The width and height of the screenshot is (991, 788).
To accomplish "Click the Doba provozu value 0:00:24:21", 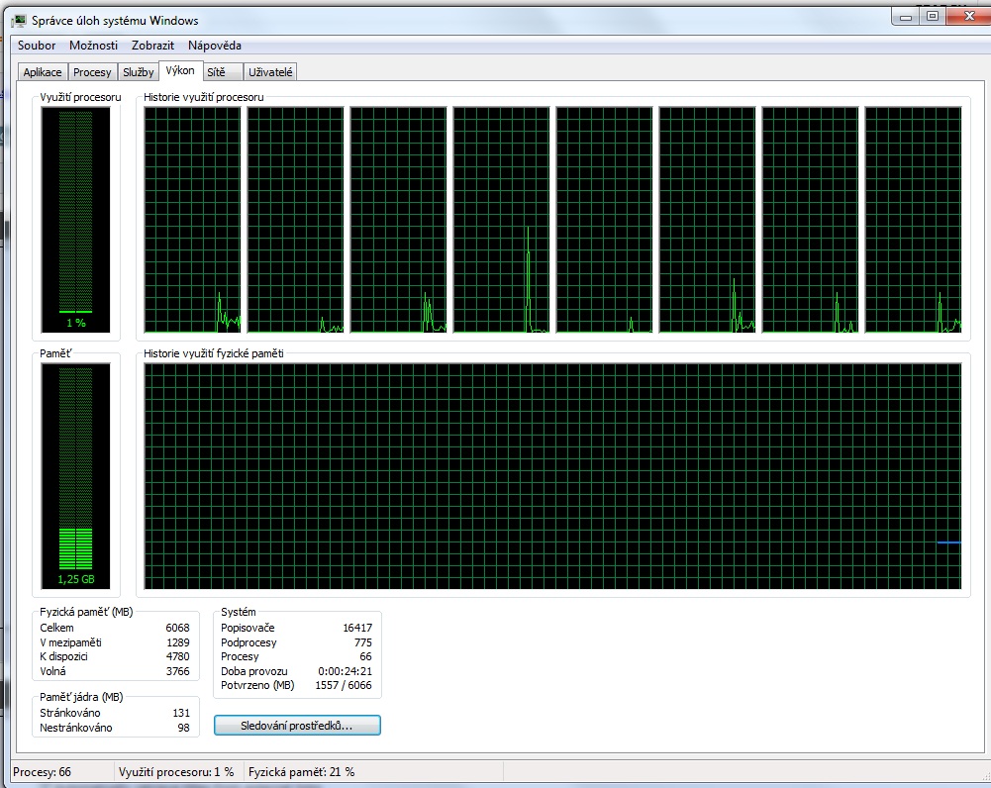I will [x=346, y=671].
